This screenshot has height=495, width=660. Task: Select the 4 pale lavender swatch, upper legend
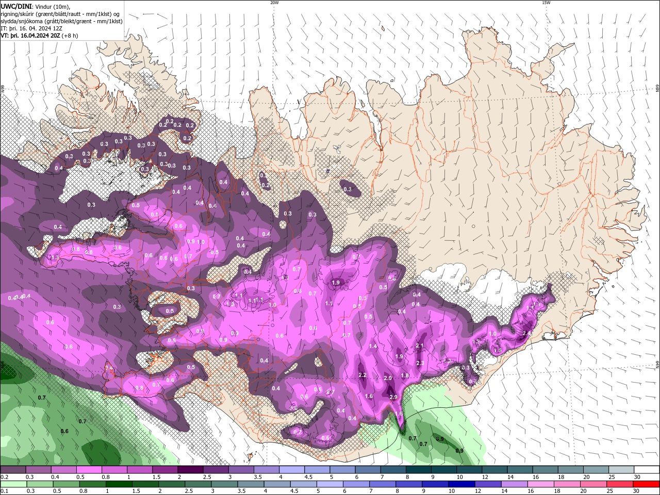(x=292, y=470)
